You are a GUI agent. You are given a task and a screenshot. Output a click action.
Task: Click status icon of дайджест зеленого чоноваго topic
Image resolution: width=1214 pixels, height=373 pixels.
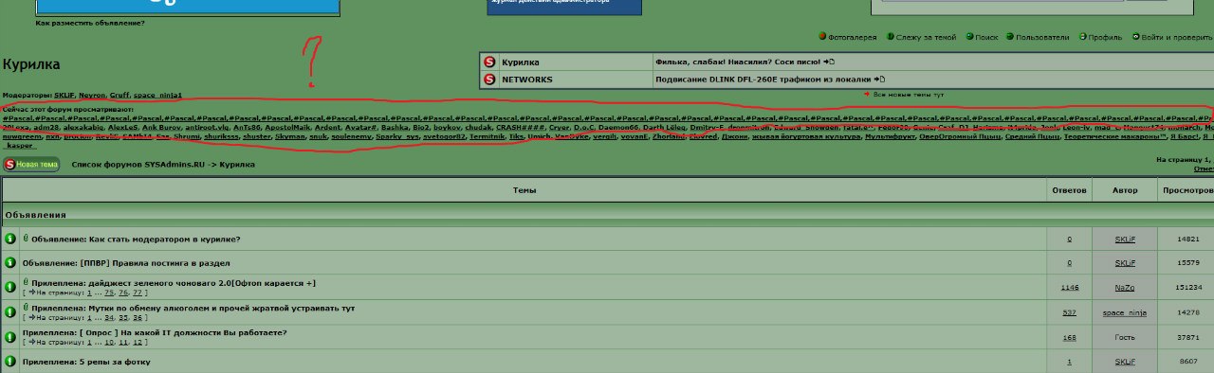pyautogui.click(x=10, y=287)
